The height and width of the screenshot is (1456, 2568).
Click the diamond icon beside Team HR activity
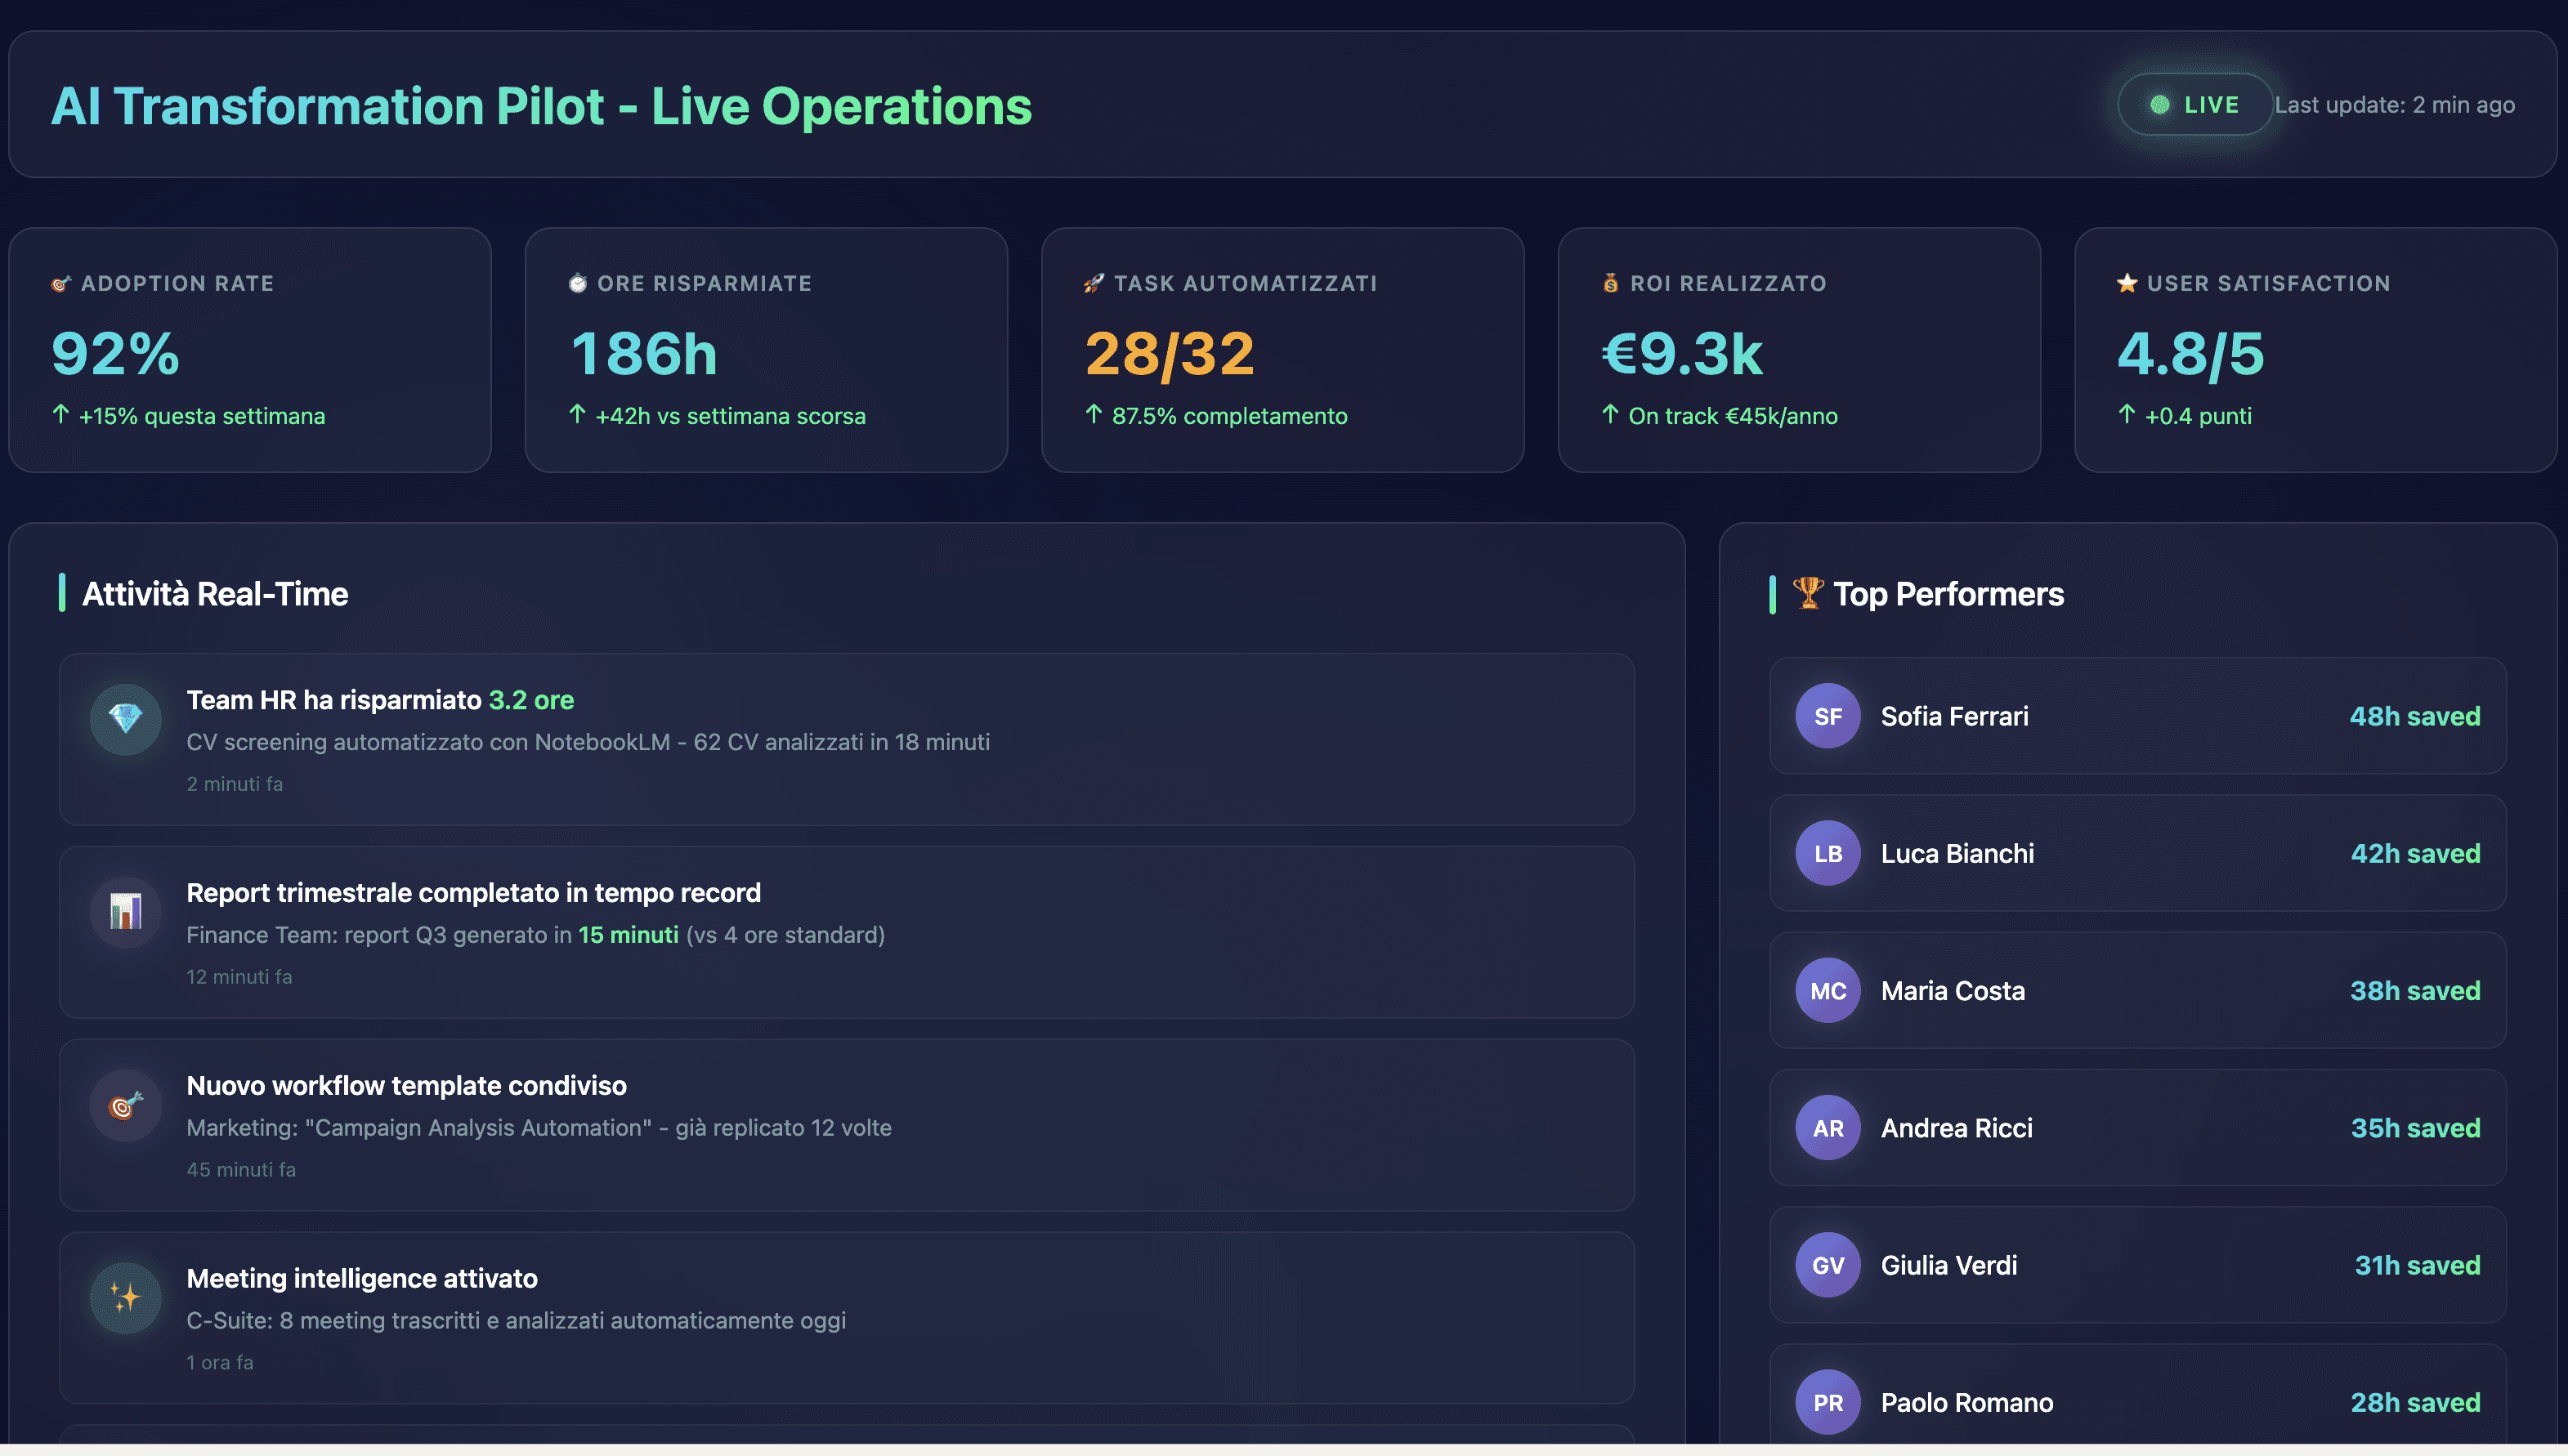[x=125, y=718]
